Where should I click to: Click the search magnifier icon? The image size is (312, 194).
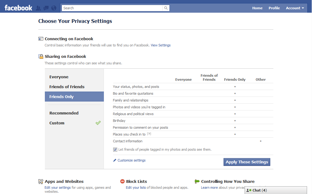(166, 8)
